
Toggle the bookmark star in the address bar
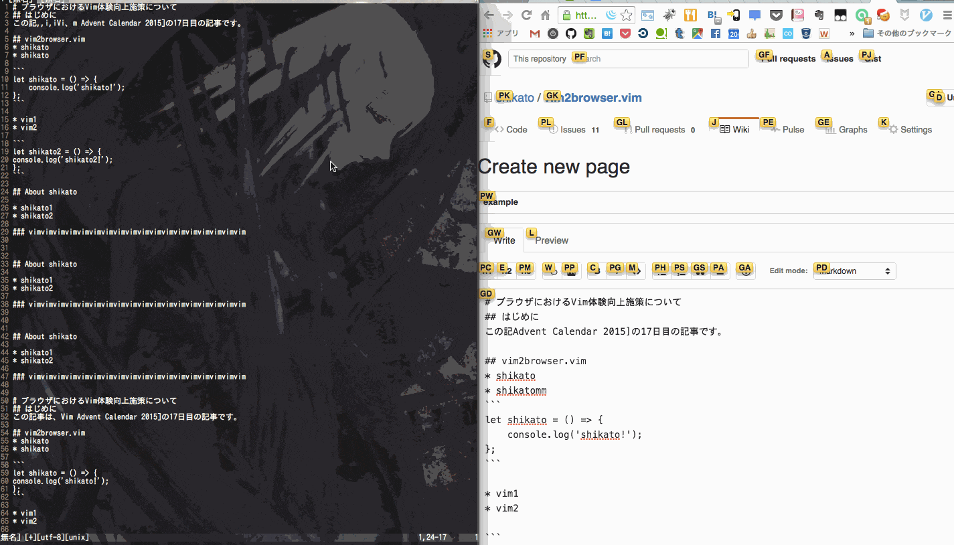coord(625,14)
